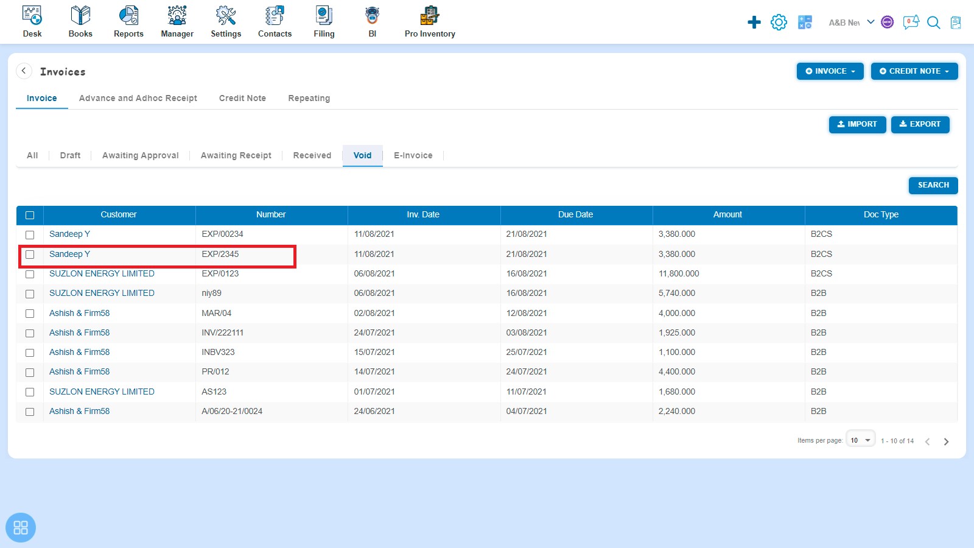
Task: Switch to the Credit Note tab
Action: pyautogui.click(x=242, y=98)
